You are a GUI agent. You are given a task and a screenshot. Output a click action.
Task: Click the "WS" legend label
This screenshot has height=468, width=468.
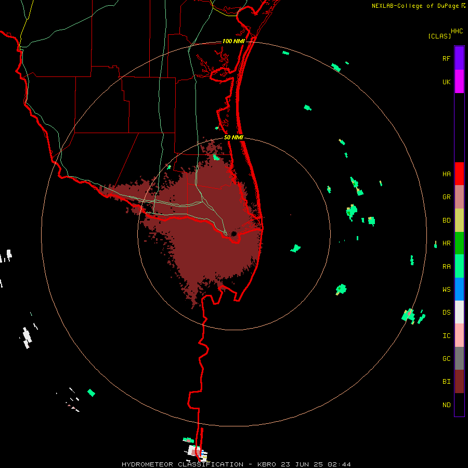tap(446, 289)
